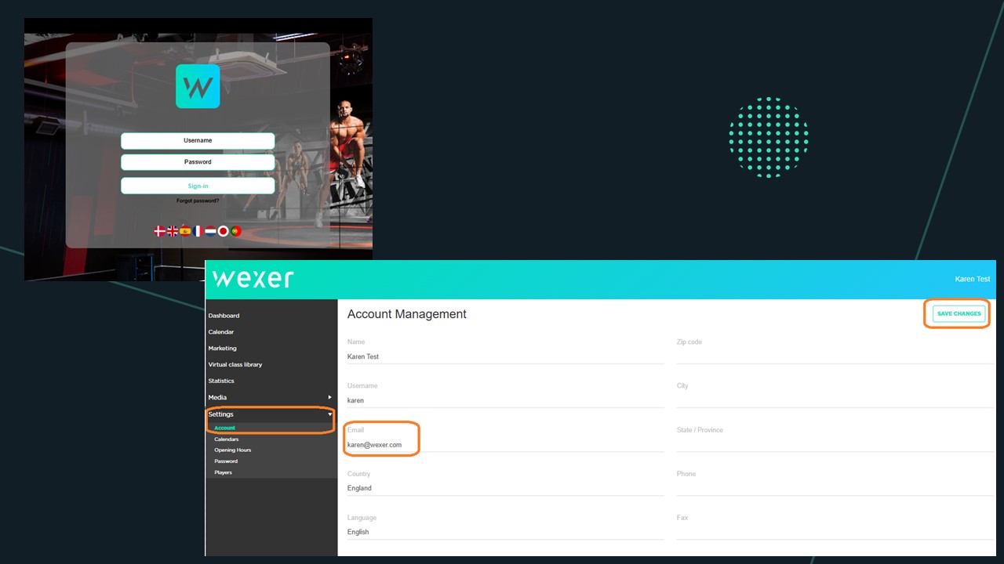Select Account under Settings
Viewport: 1004px width, 564px height.
pyautogui.click(x=224, y=428)
